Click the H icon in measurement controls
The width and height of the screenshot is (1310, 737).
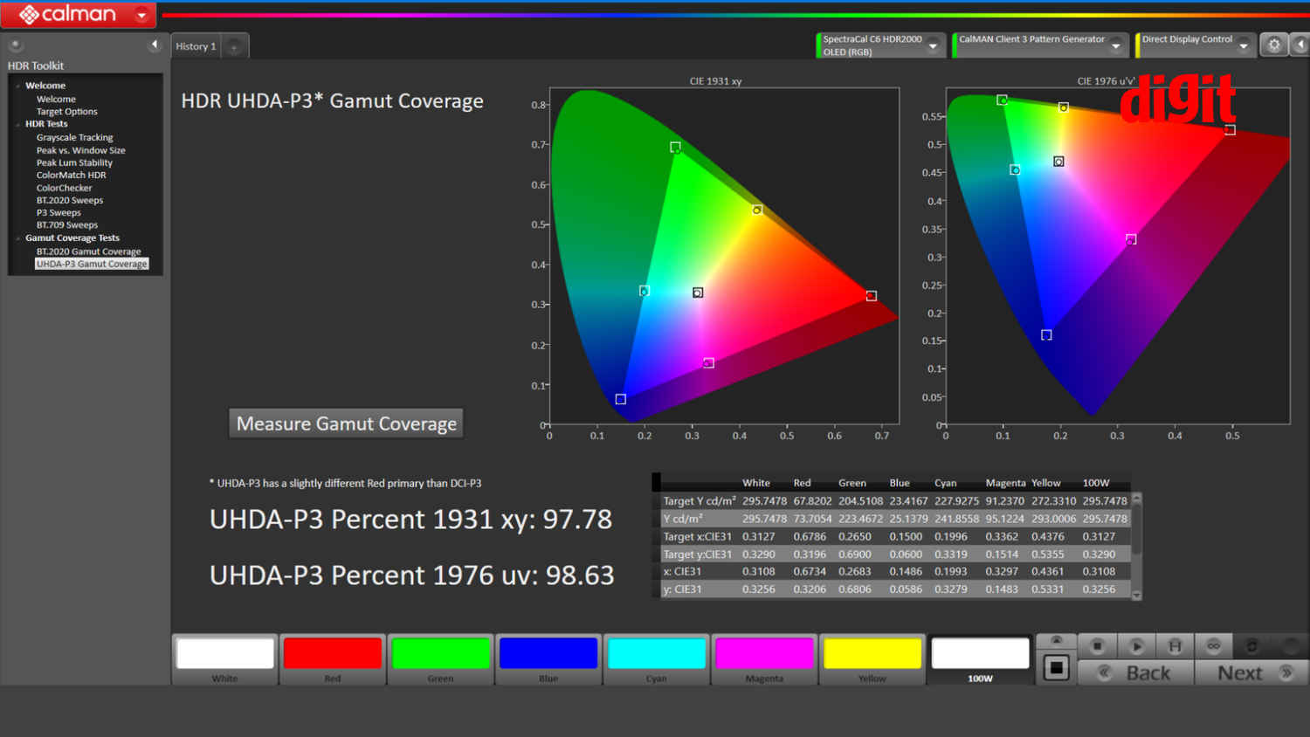(1175, 646)
